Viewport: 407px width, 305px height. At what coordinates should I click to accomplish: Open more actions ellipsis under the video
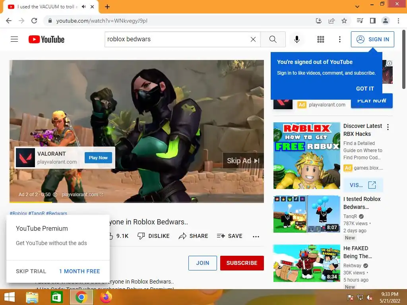tap(256, 236)
